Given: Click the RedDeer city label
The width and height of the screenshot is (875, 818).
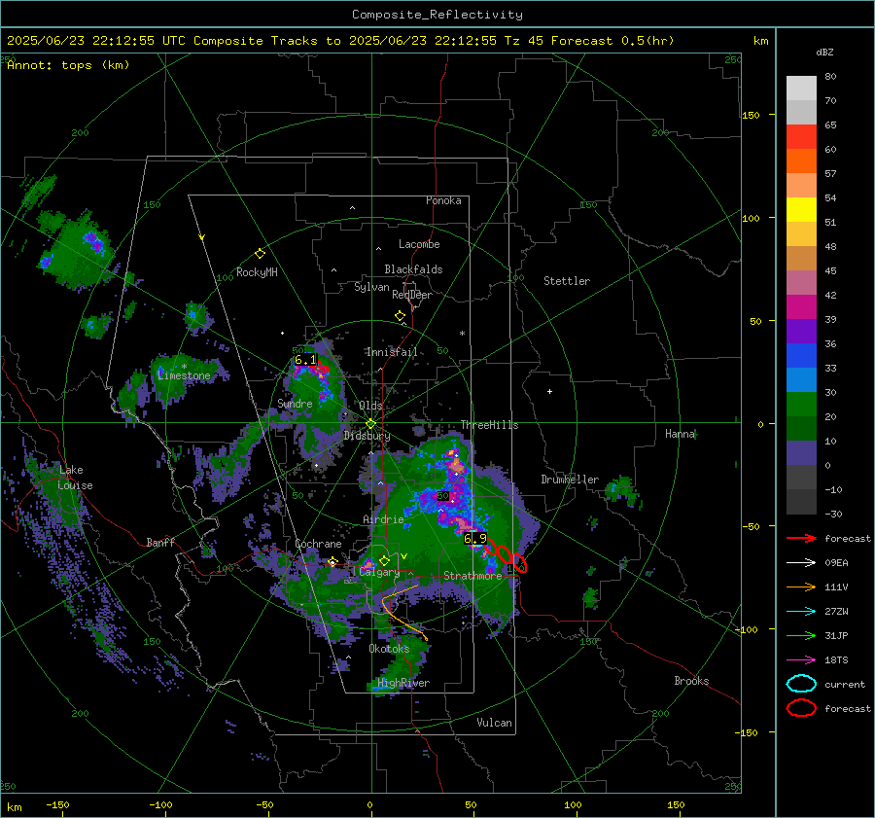Looking at the screenshot, I should 412,295.
